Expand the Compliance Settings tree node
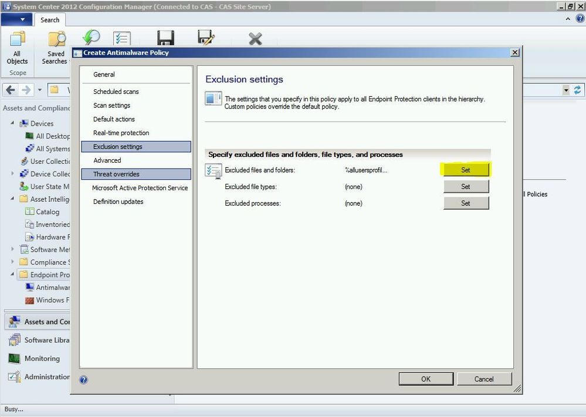This screenshot has width=586, height=417. coord(12,262)
